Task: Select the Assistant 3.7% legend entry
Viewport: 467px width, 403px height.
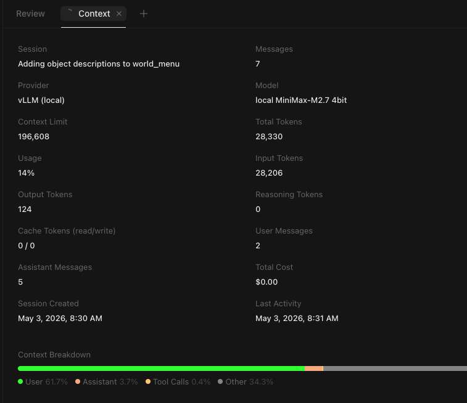Action: point(107,381)
